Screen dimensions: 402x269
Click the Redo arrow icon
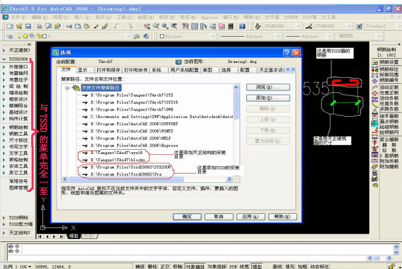(x=131, y=26)
